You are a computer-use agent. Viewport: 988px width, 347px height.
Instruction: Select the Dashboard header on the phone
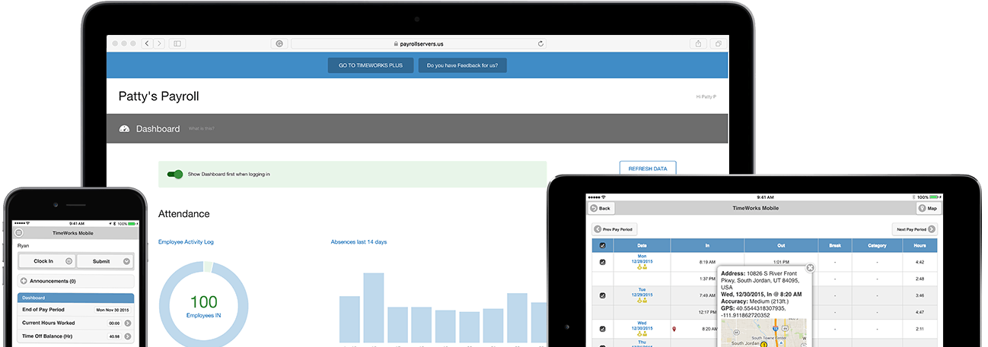click(75, 298)
